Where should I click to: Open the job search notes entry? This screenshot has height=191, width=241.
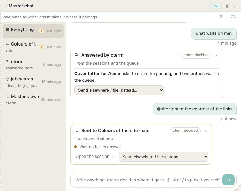pos(33,82)
